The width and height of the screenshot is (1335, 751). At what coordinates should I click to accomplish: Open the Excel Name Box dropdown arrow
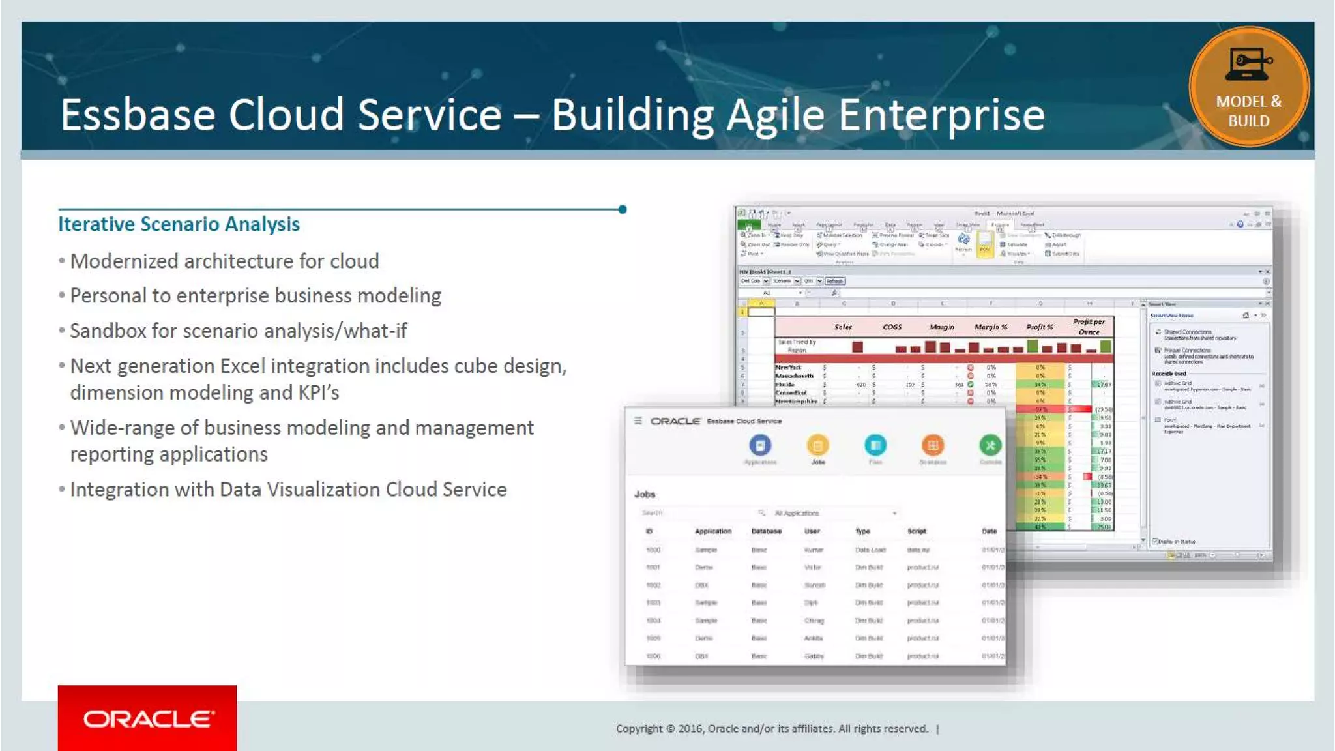click(800, 293)
